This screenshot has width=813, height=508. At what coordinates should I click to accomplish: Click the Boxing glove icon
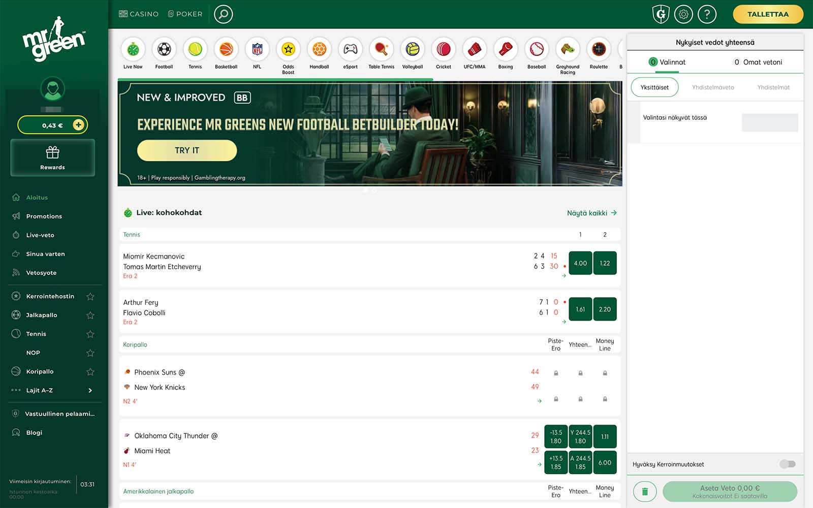coord(505,49)
